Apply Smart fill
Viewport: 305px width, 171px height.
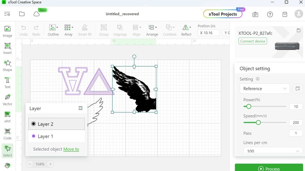click(x=84, y=30)
